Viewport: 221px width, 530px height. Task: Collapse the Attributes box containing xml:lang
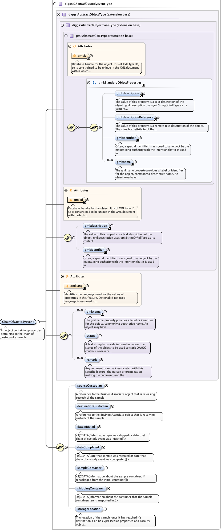click(62, 277)
